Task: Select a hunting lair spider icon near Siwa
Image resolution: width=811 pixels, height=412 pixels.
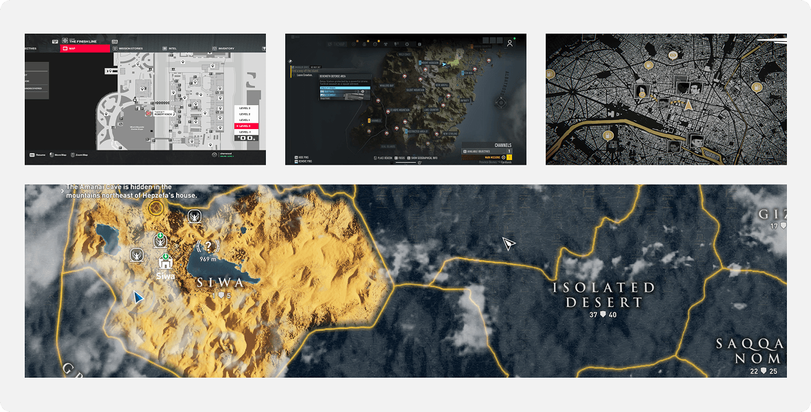Action: (x=194, y=216)
